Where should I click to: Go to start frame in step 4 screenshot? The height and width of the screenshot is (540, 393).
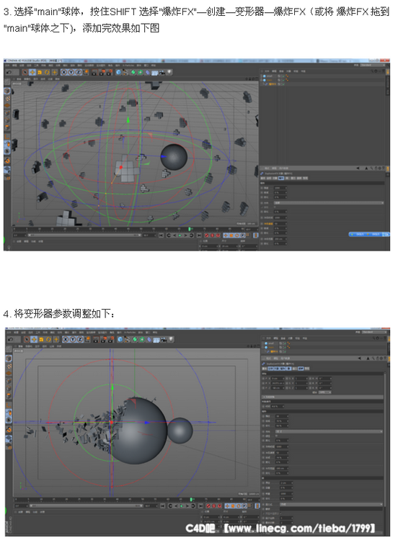click(x=162, y=506)
